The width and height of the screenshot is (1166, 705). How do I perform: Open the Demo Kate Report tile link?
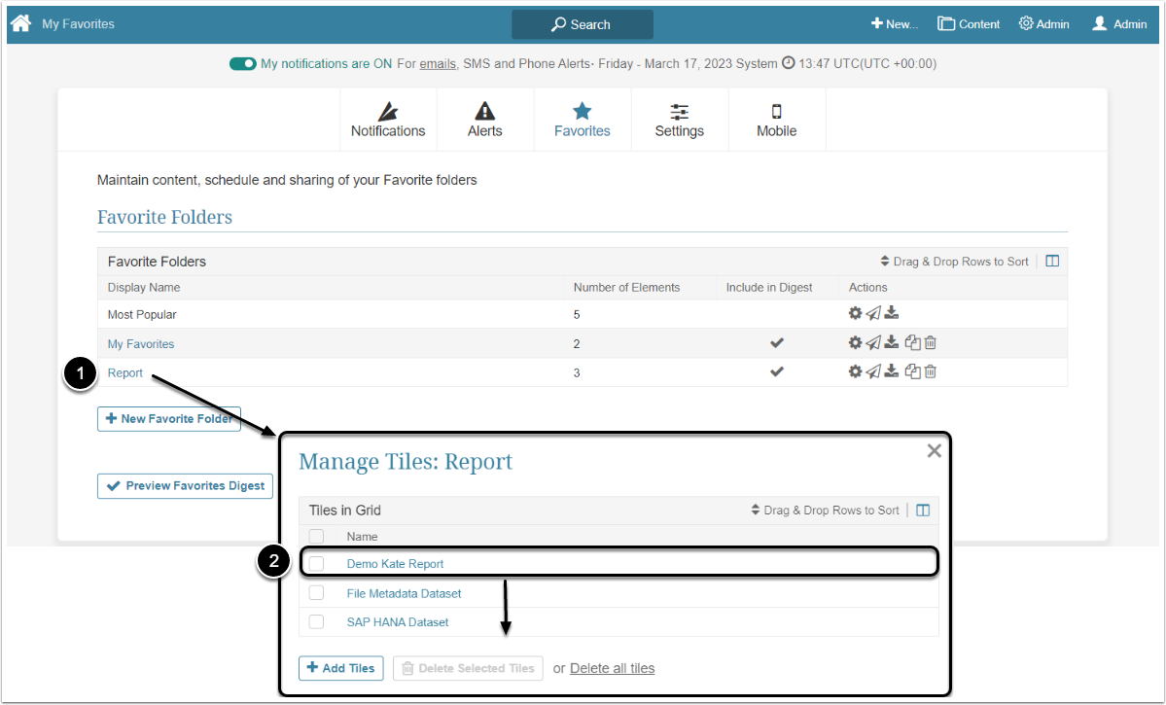coord(395,564)
